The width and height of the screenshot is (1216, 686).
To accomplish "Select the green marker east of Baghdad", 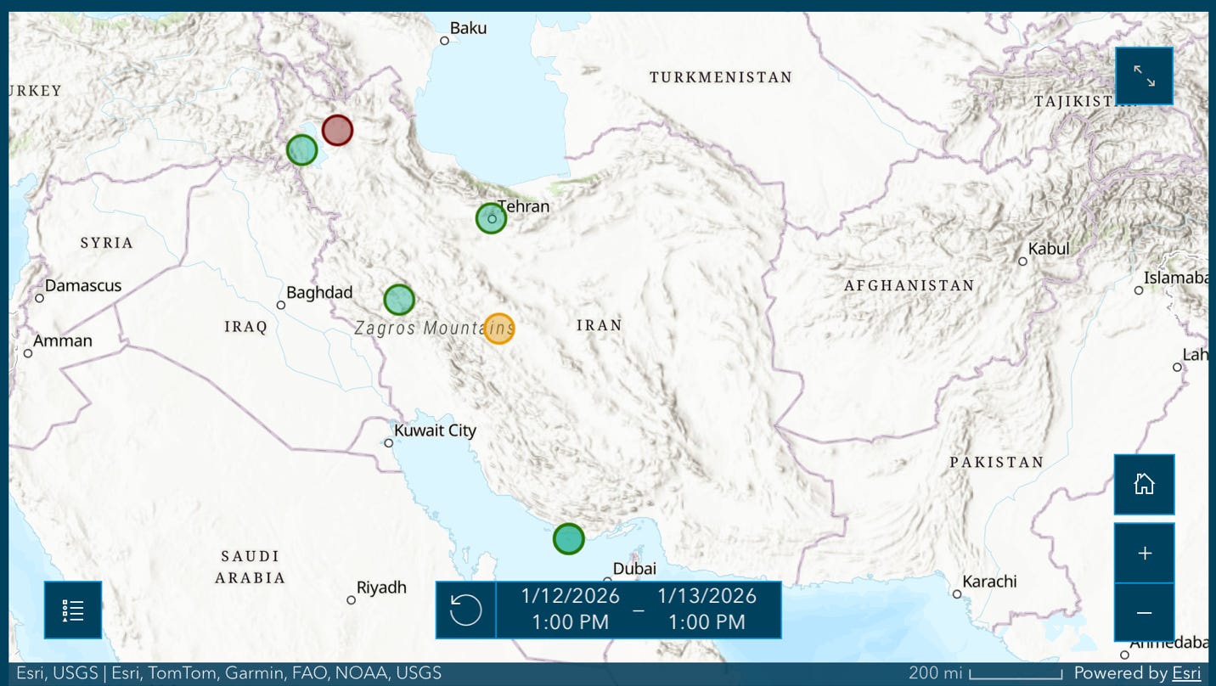I will coord(399,300).
